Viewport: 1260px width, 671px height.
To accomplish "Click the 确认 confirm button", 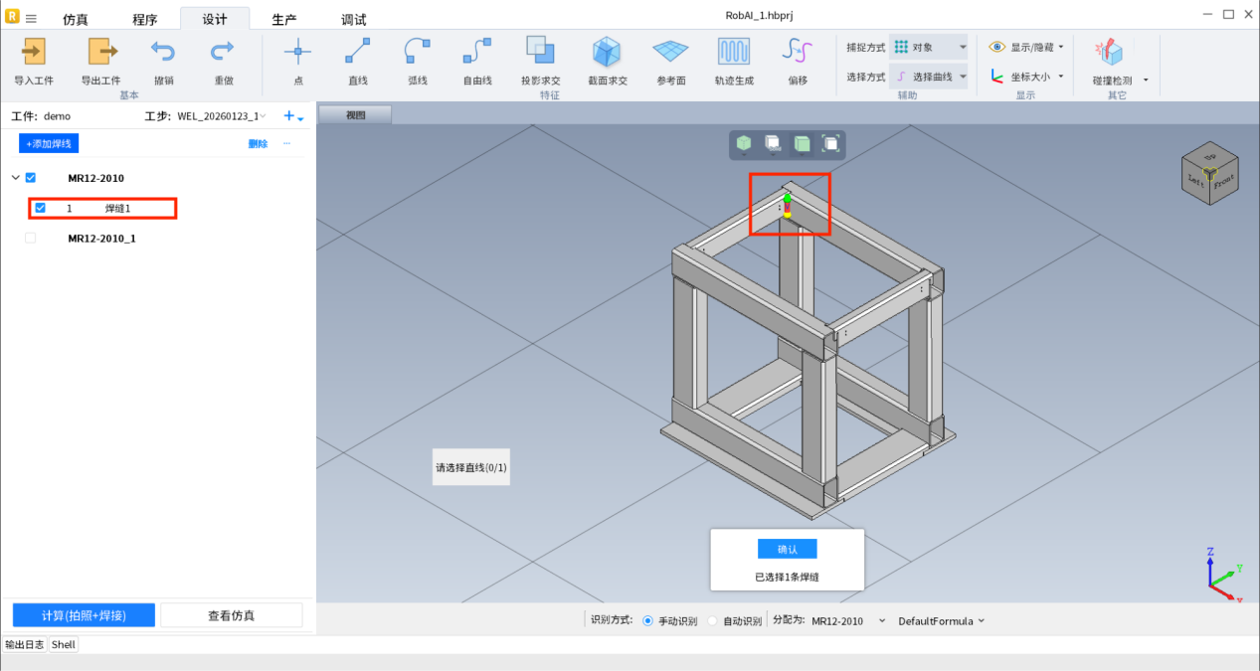I will 787,549.
